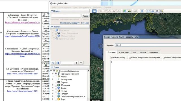
Task: Click the move-down arrow button in places panel
Action: (x=81, y=63)
